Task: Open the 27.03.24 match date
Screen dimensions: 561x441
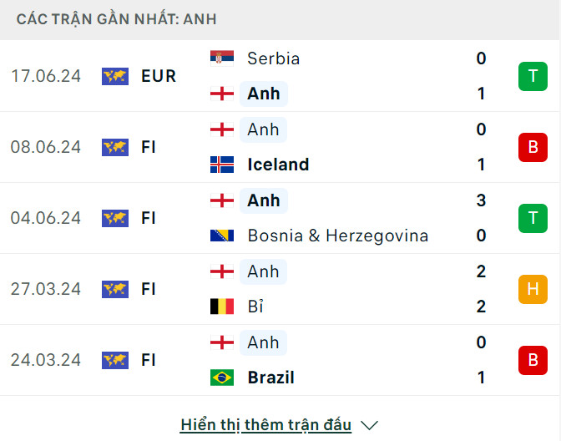Action: pos(46,289)
